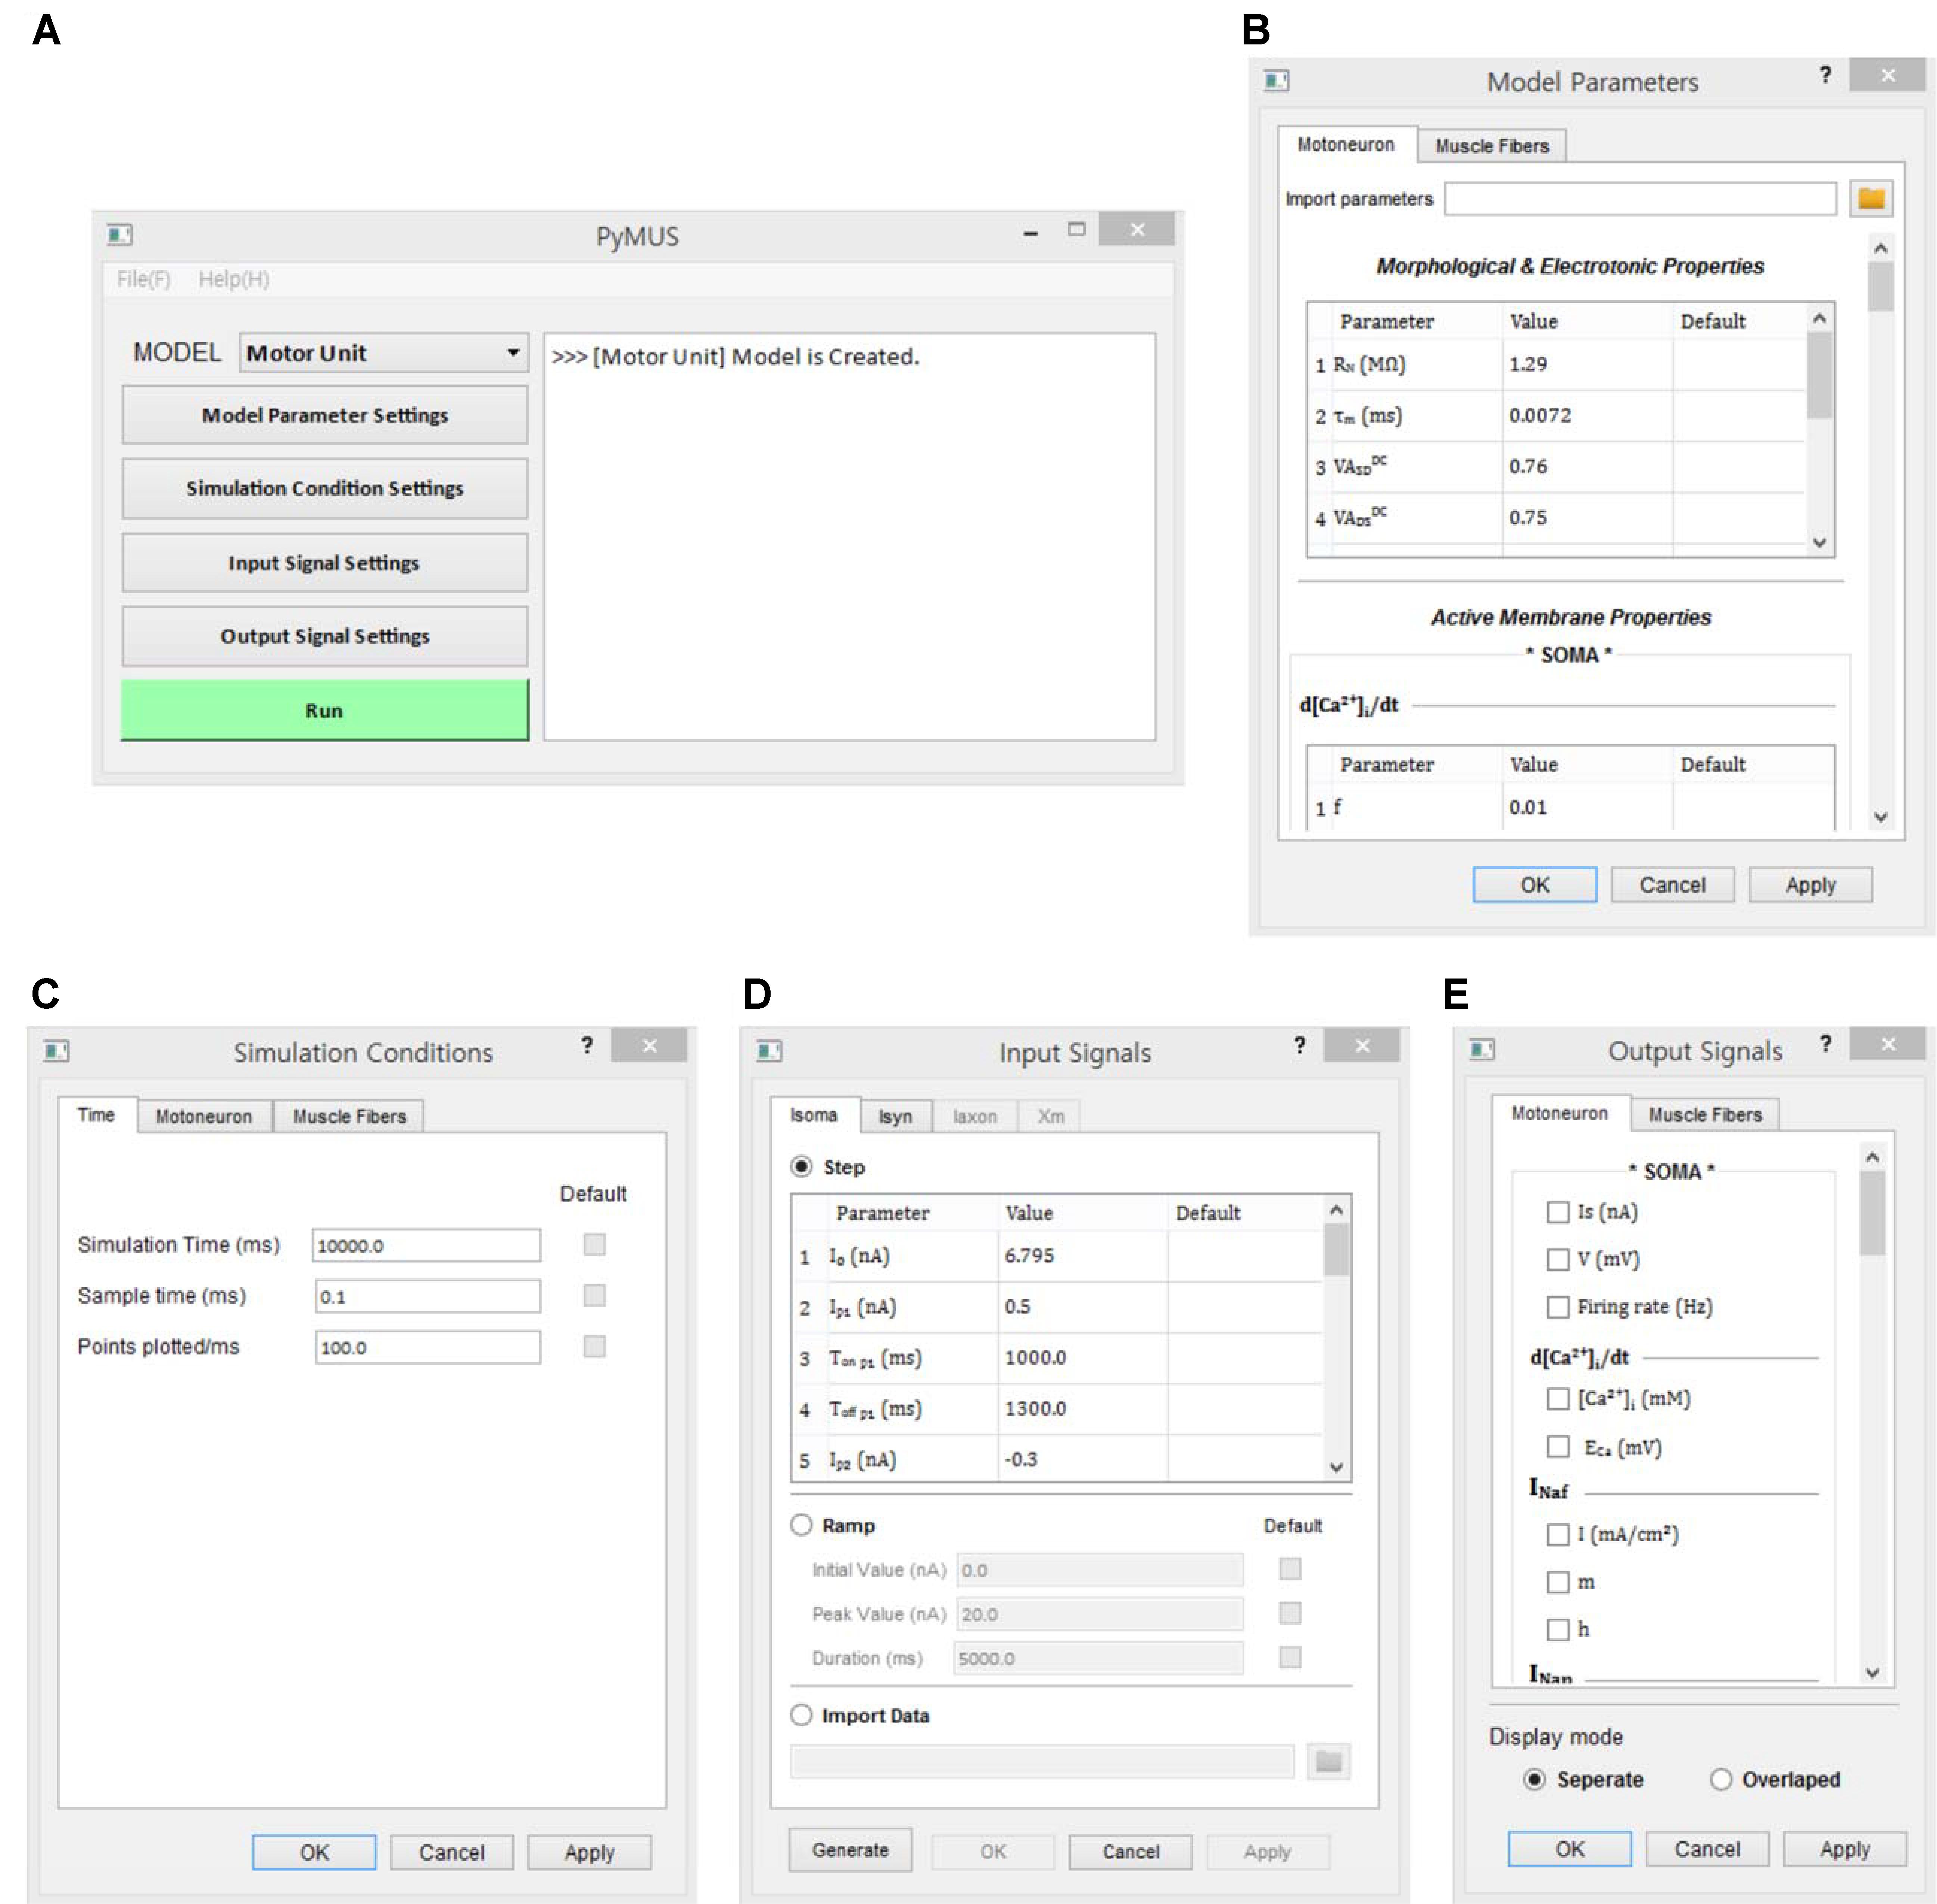Check the [Ca2+]i (mM) checkbox
This screenshot has width=1937, height=1904.
1558,1398
